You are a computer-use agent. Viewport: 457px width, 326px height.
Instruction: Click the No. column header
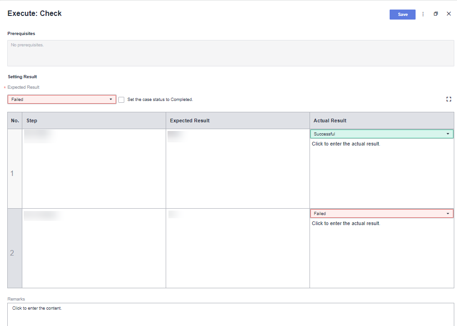pyautogui.click(x=15, y=120)
